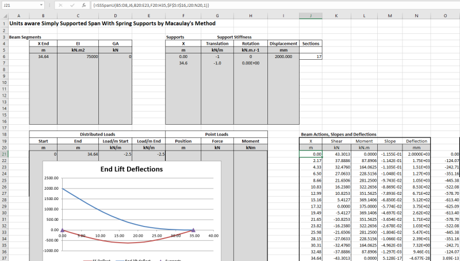The image size is (460, 261).
Task: Click the EI value cell 75000
Action: pyautogui.click(x=78, y=56)
